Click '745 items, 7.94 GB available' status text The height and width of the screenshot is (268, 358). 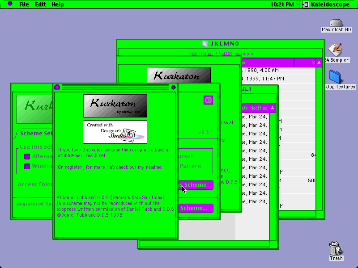pos(221,54)
